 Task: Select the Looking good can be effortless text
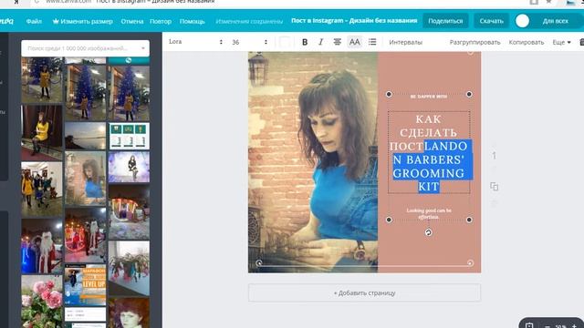[x=429, y=213]
